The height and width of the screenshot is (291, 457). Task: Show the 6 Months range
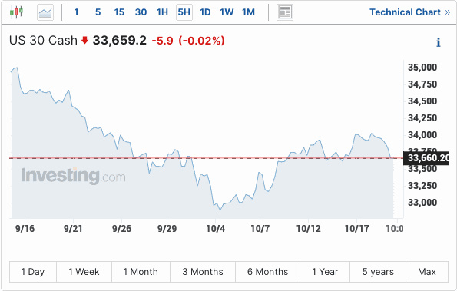267,272
